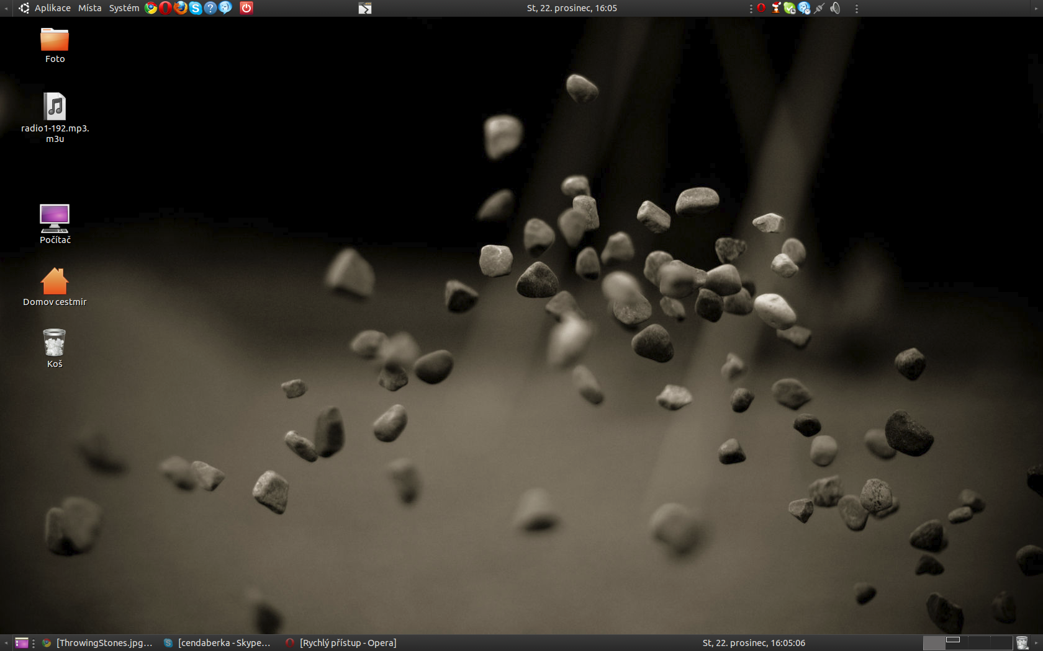This screenshot has height=651, width=1043.
Task: Expand the Systém menu
Action: point(124,8)
